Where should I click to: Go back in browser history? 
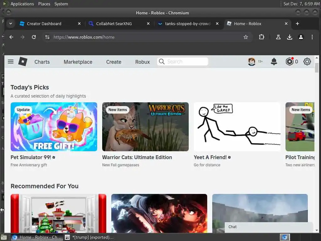click(11, 37)
